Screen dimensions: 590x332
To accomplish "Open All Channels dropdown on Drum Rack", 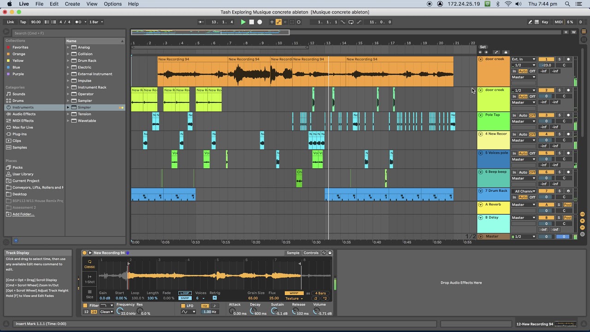I will click(x=525, y=191).
